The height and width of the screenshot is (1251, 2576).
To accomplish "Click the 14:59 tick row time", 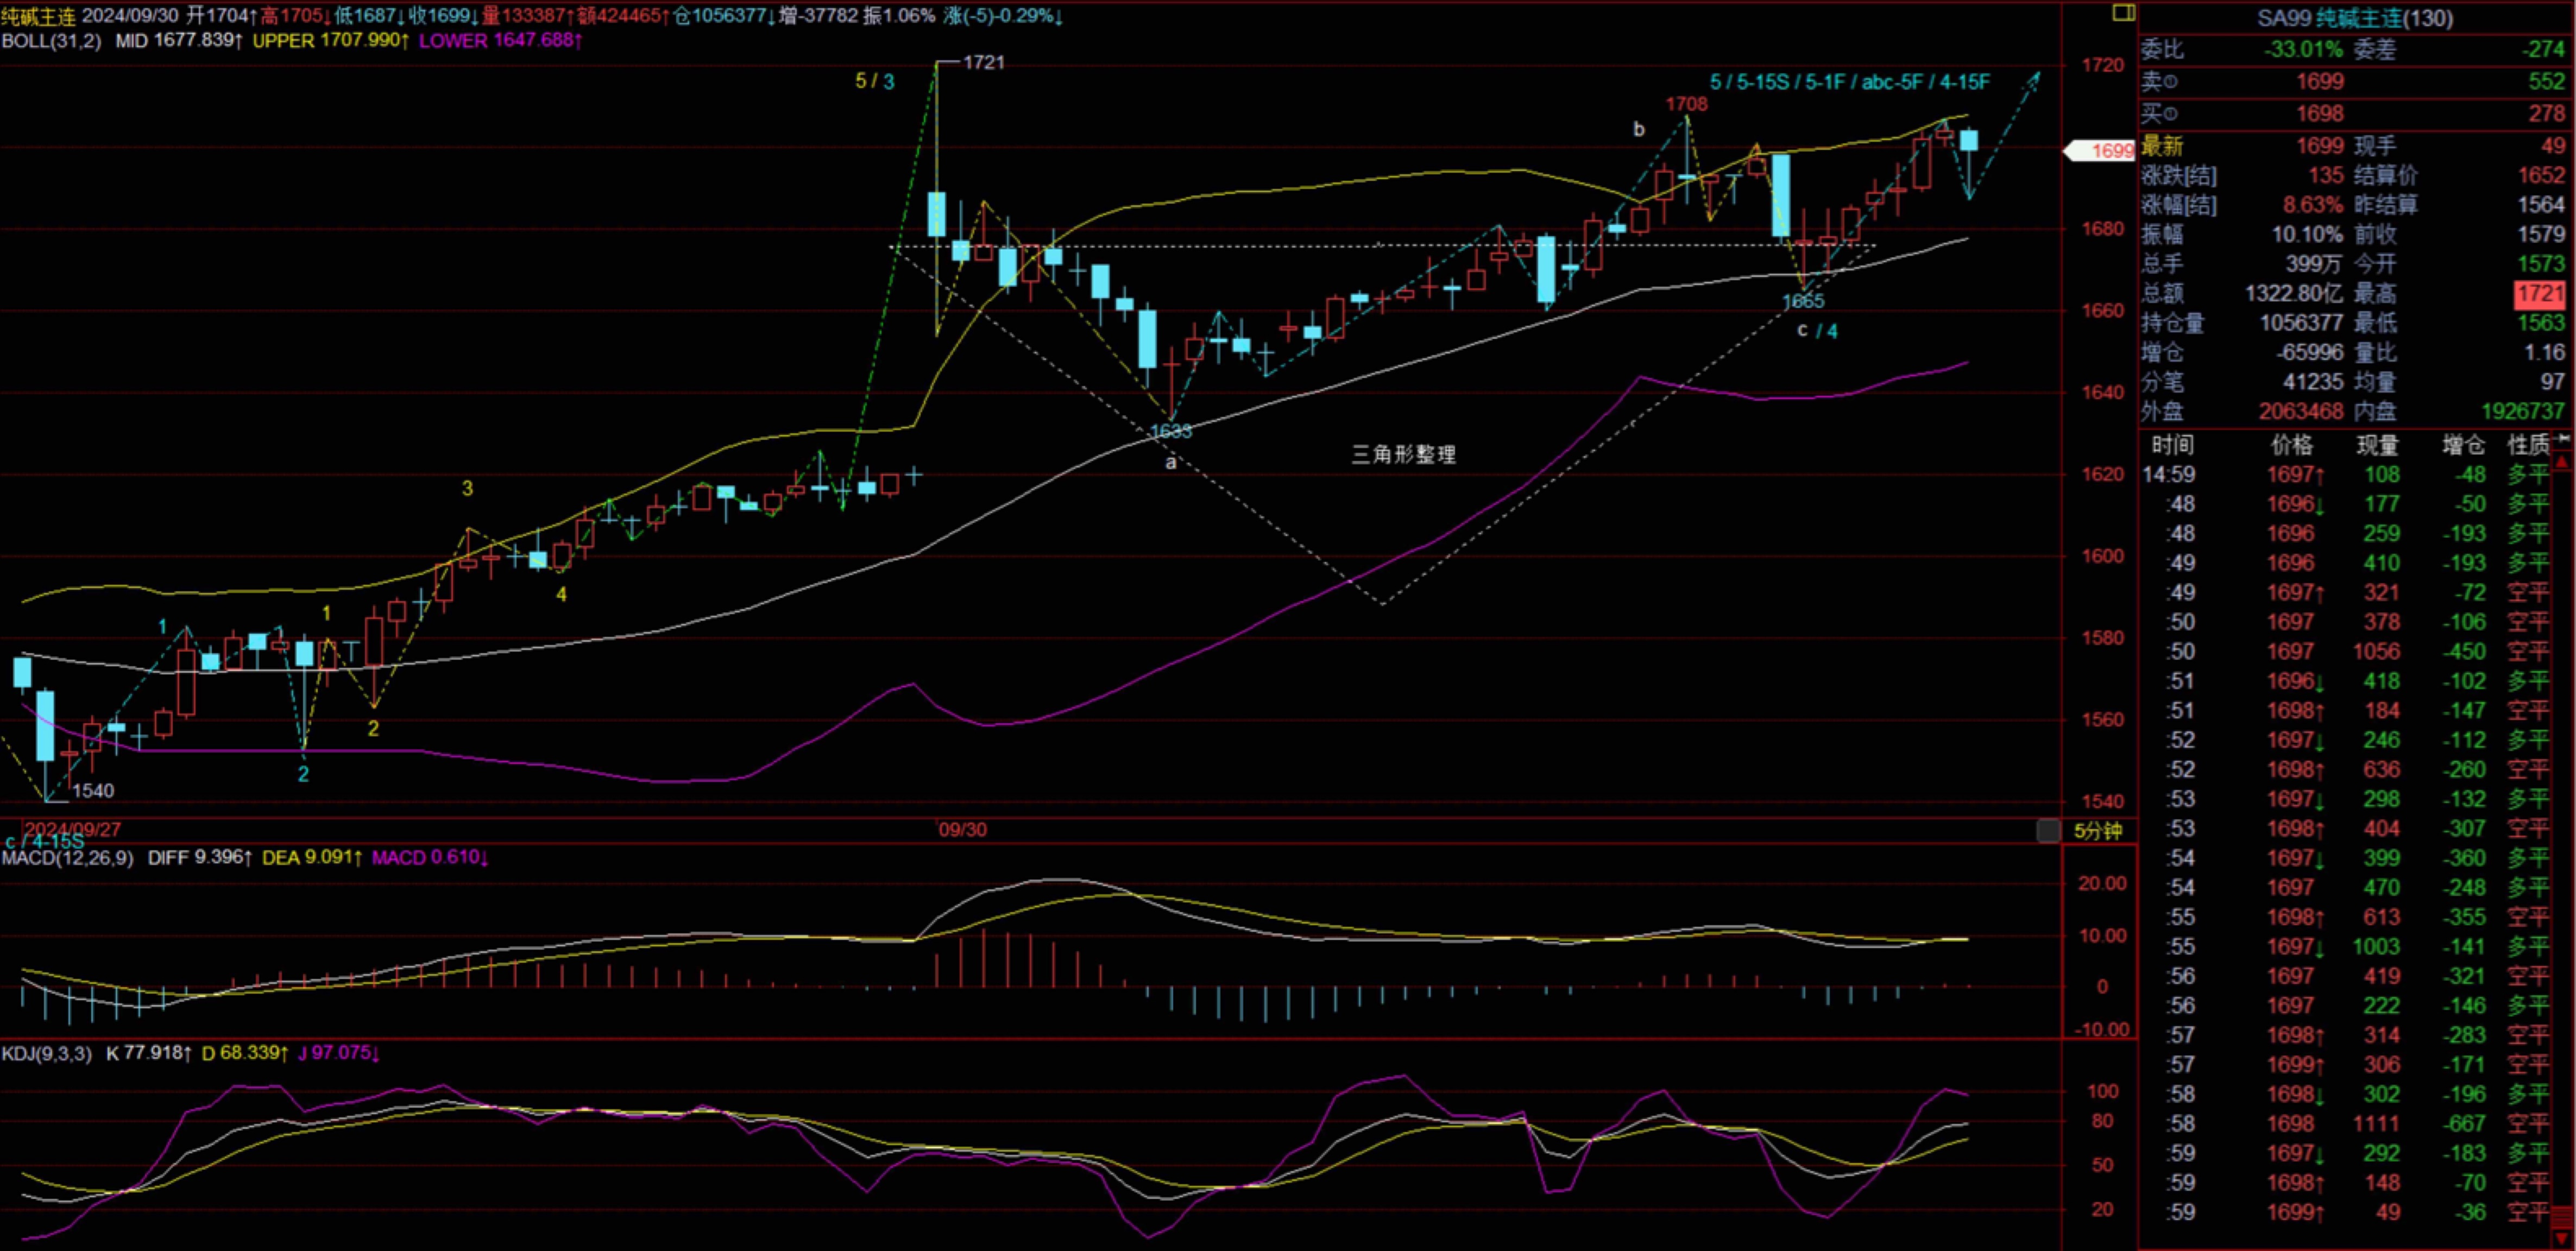I will point(2168,475).
